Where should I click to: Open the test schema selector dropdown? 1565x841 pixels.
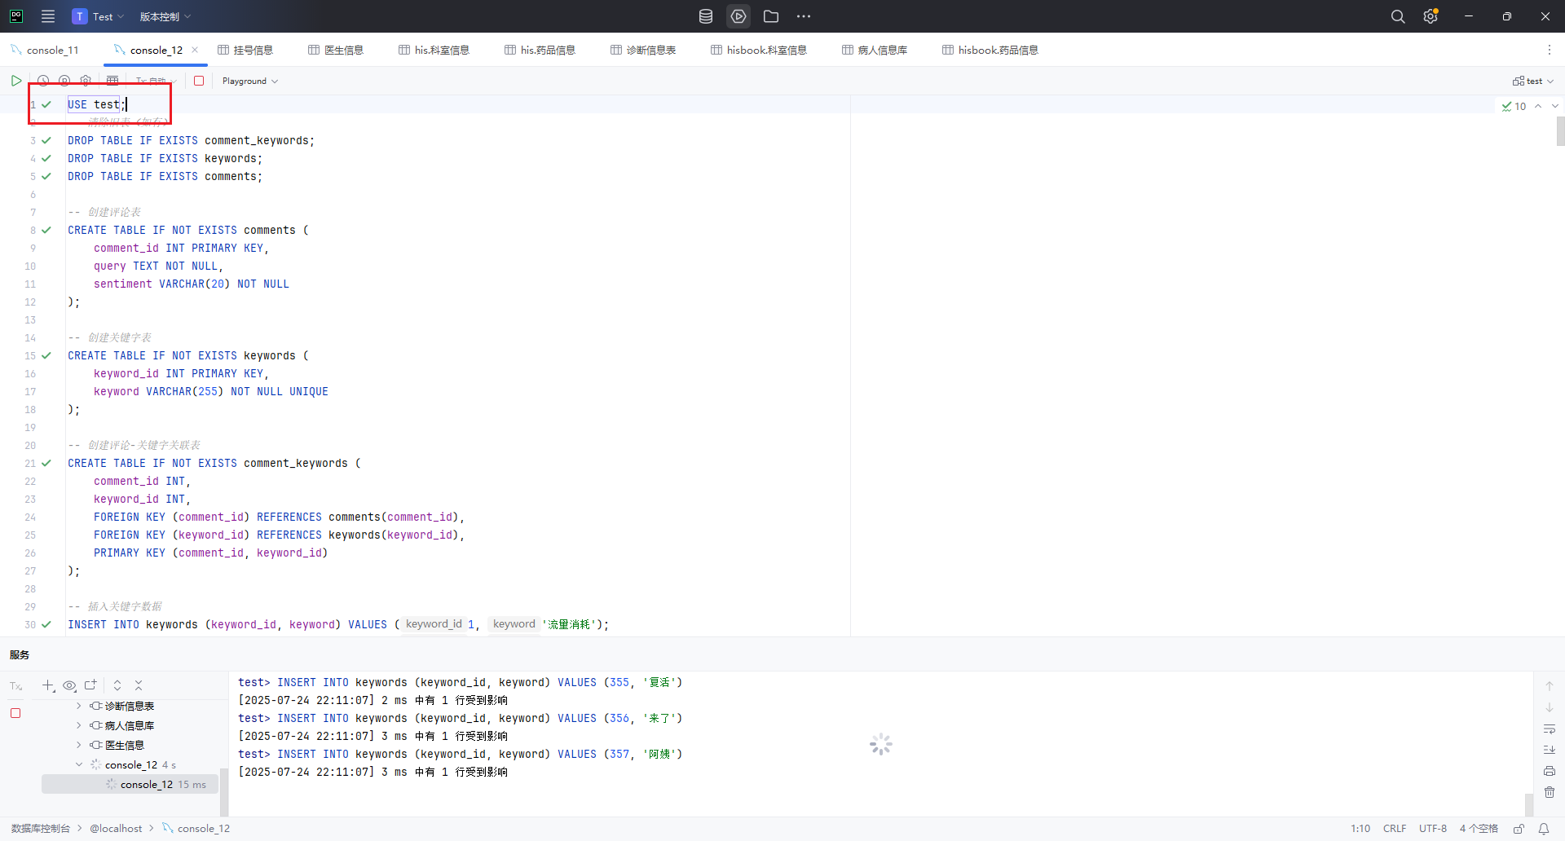[x=1532, y=81]
